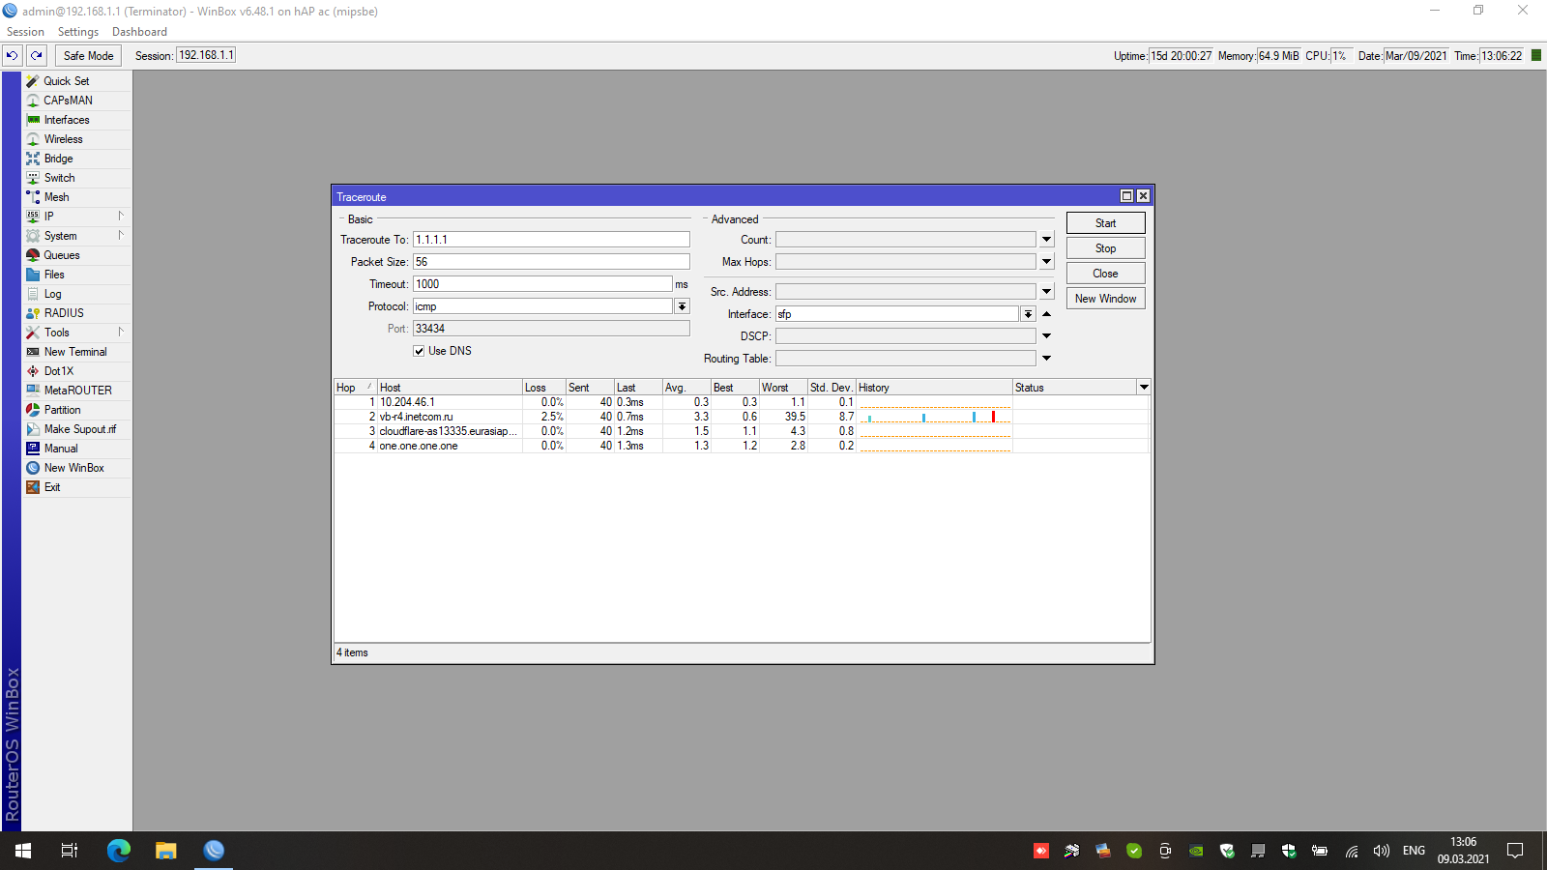Expand the Max Hops field arrow
The height and width of the screenshot is (870, 1547).
click(x=1046, y=262)
